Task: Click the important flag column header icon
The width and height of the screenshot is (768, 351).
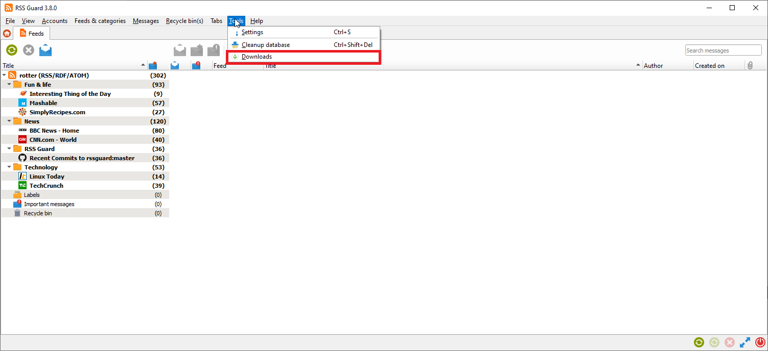Action: click(x=196, y=65)
